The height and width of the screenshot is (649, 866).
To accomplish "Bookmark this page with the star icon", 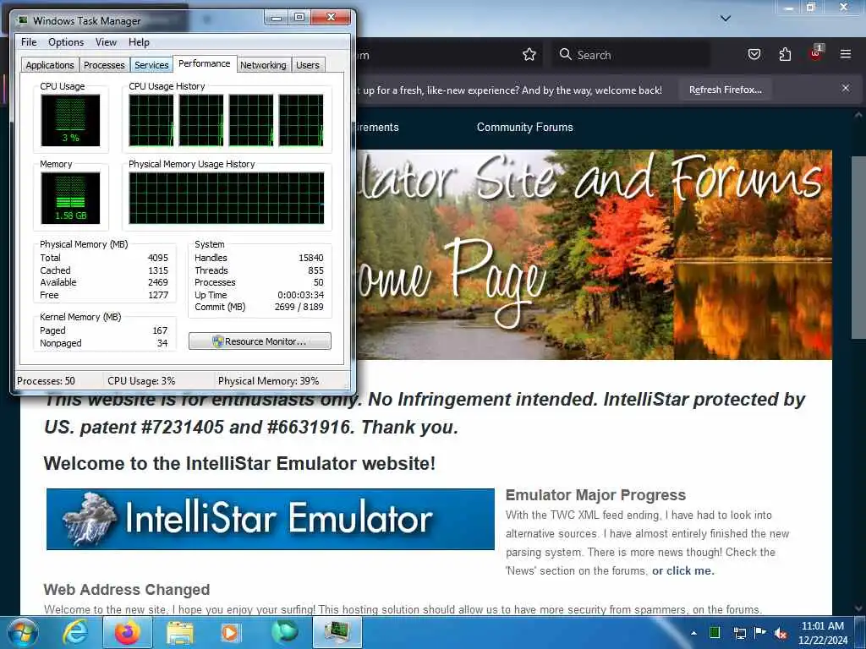I will click(x=529, y=55).
